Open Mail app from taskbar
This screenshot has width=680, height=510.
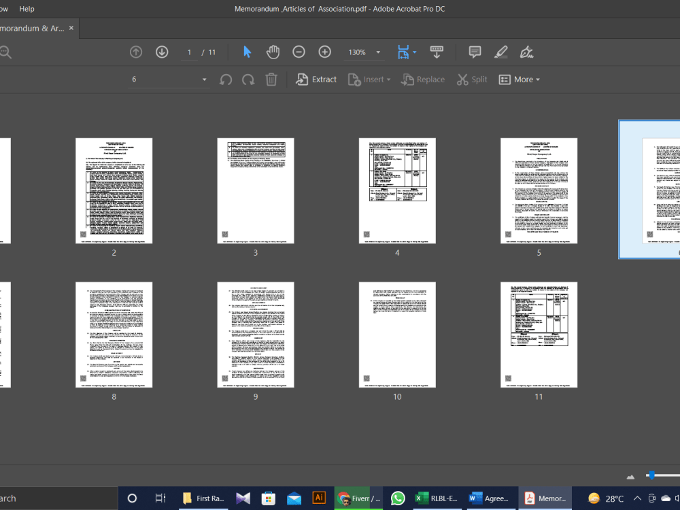click(294, 498)
